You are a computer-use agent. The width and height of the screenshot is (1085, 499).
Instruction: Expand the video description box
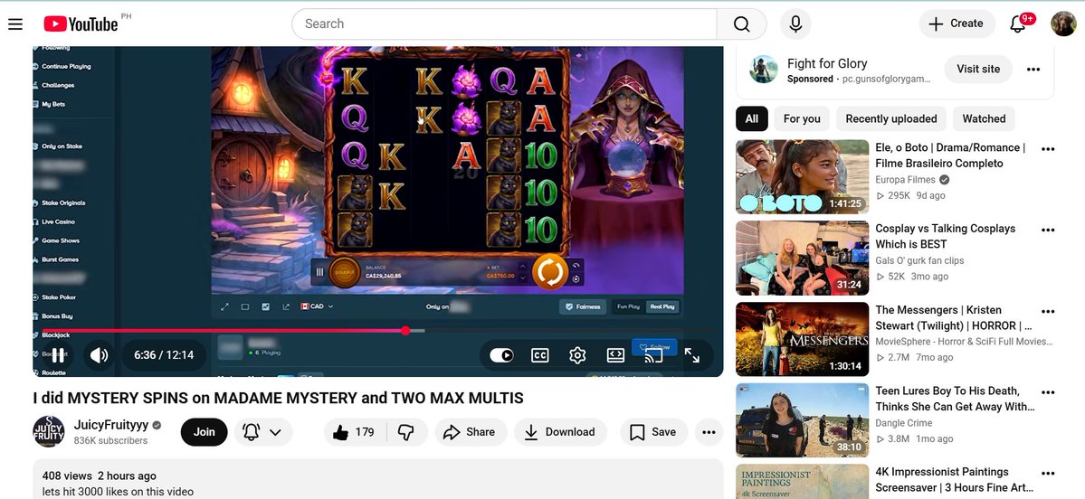(378, 479)
